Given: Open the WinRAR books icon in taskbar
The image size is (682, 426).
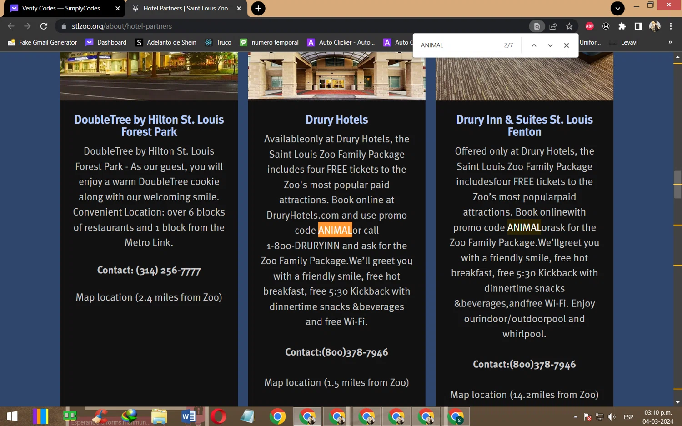Looking at the screenshot, I should [40, 416].
